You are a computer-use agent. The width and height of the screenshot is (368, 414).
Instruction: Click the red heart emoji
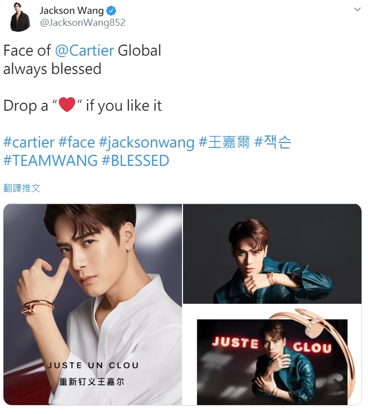(x=67, y=105)
